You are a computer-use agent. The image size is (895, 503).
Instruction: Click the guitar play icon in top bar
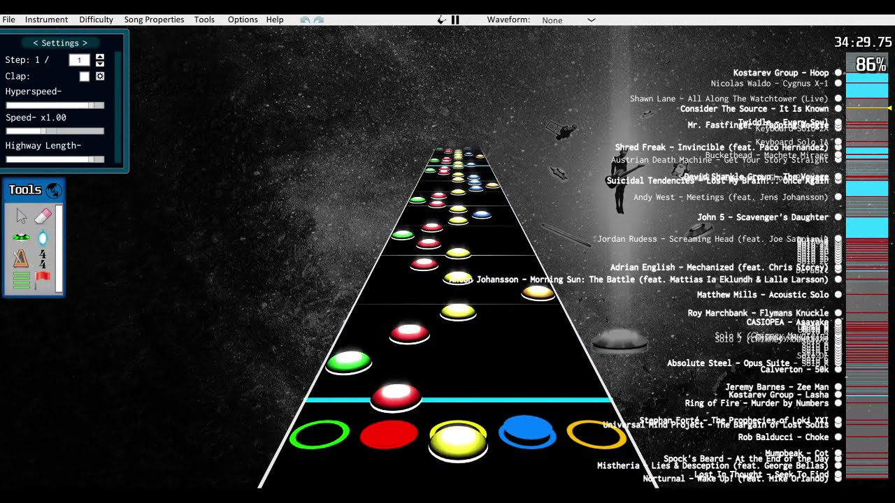pos(441,20)
